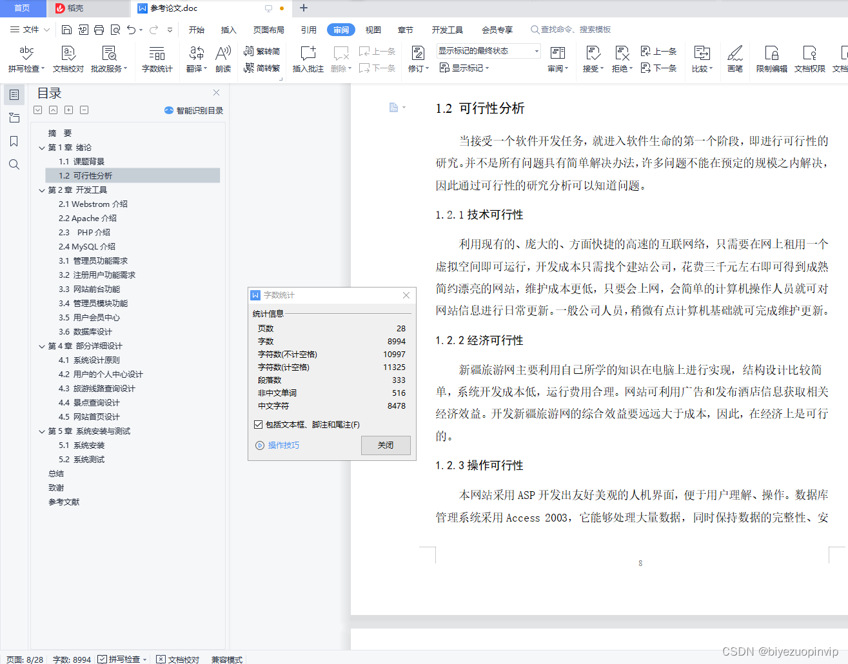Click the read aloud icon (朗读)
This screenshot has height=664, width=848.
tap(223, 59)
